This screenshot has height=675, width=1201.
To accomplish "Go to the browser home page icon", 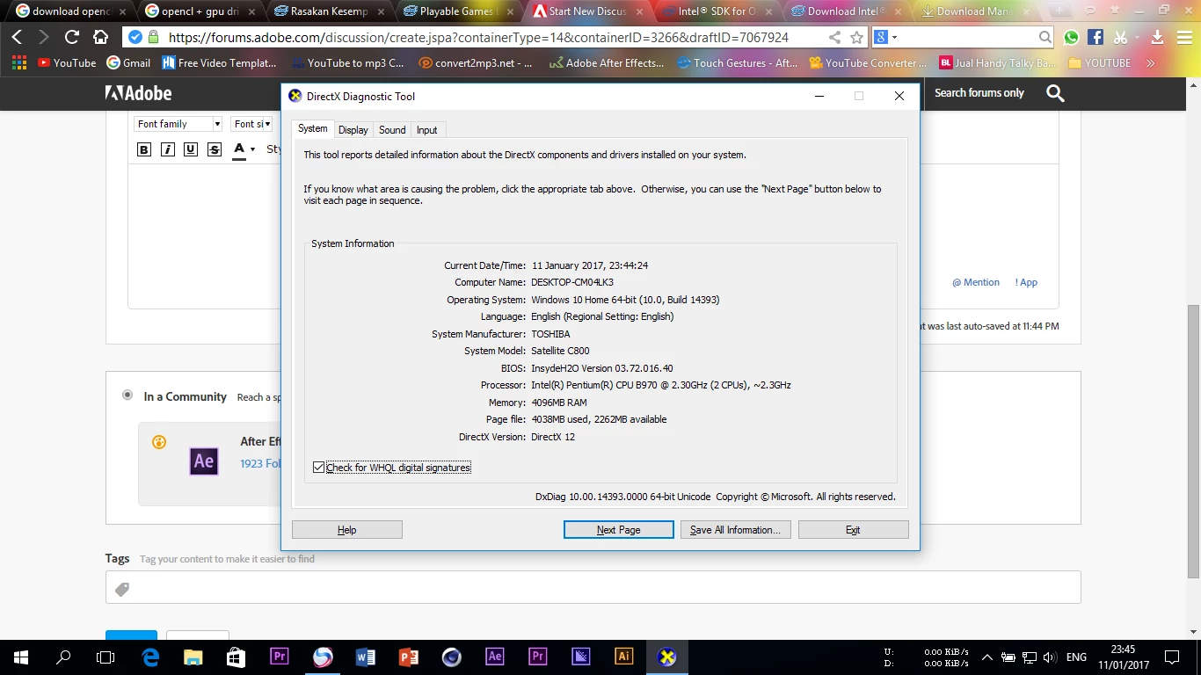I will (100, 37).
